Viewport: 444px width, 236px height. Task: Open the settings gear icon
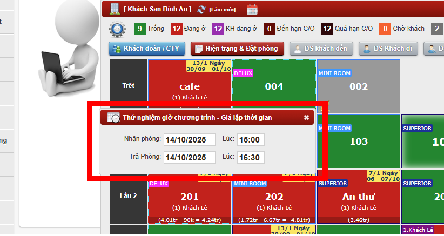(117, 29)
